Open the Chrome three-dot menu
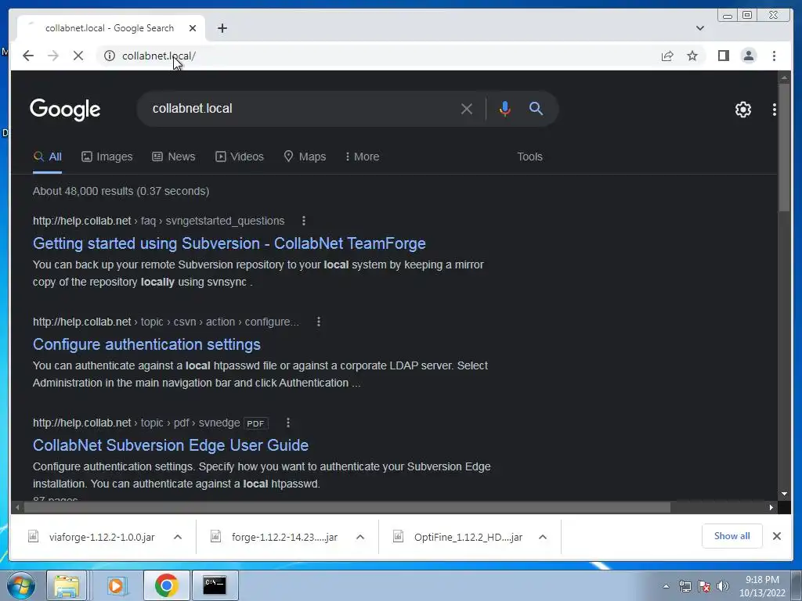Screen dimensions: 802x601 tap(774, 56)
